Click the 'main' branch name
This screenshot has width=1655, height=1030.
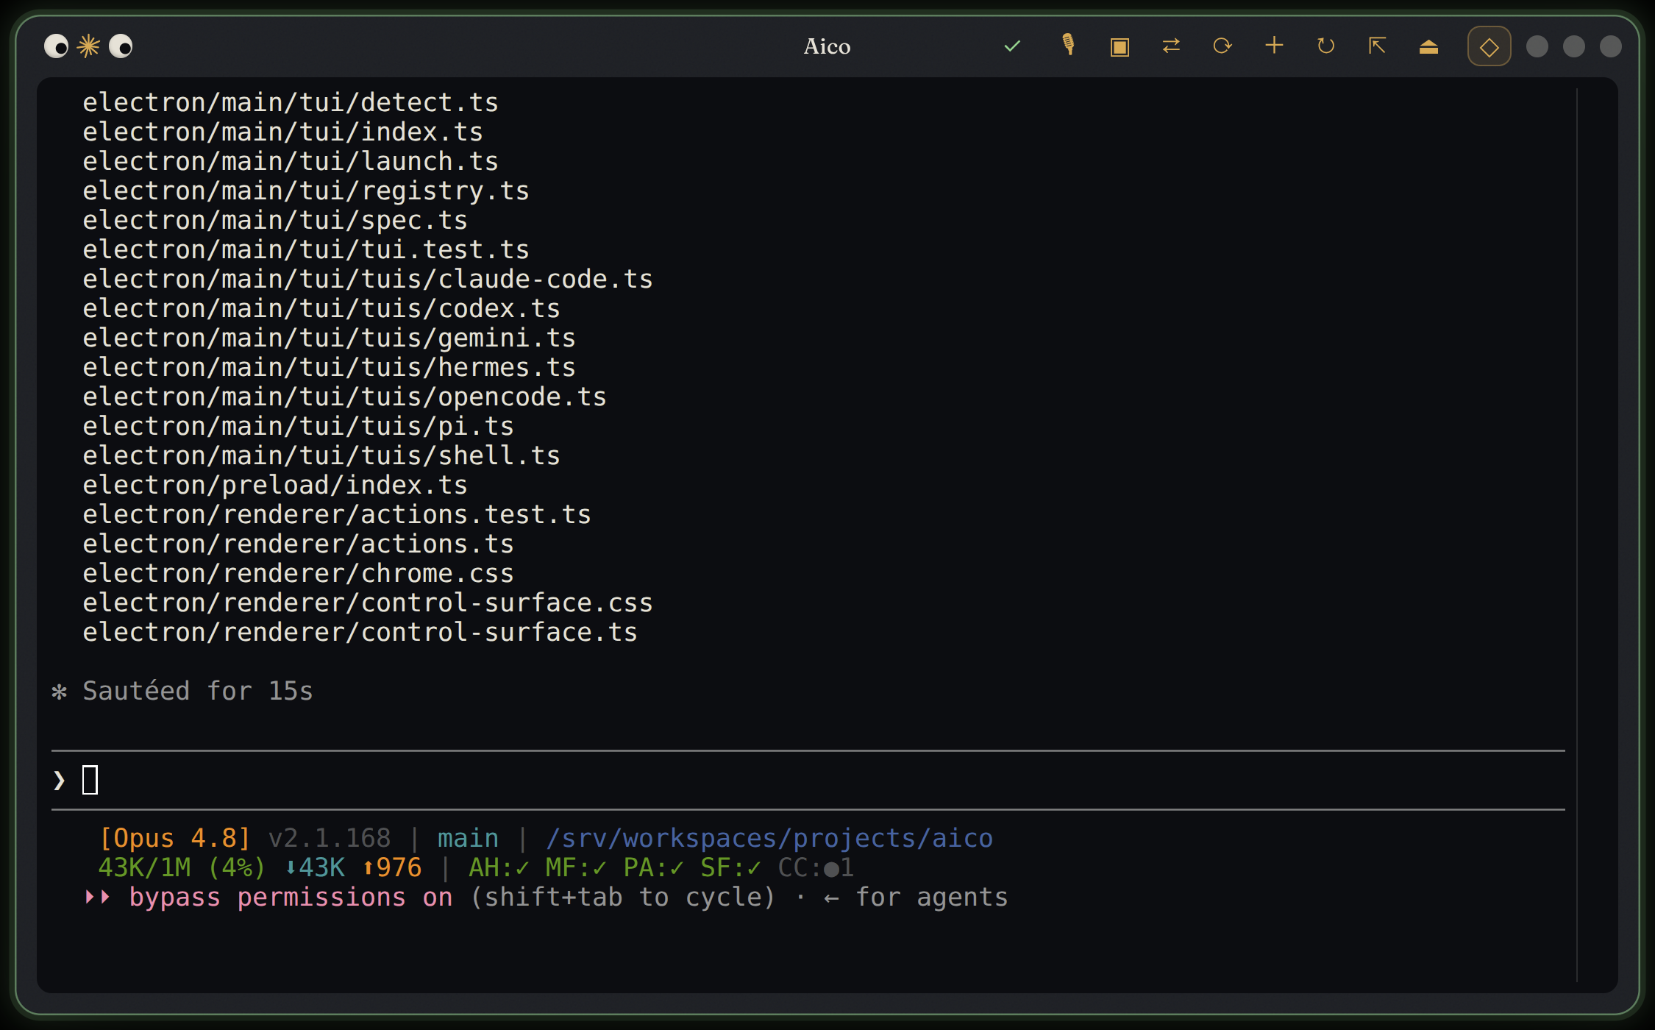pos(468,838)
